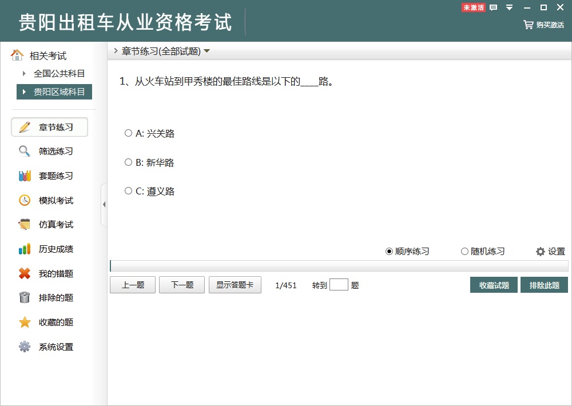Click the books icon for 套题练习

point(25,176)
